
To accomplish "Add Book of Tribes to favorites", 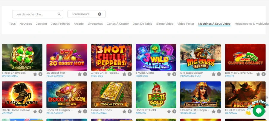I will pyautogui.click(x=124, y=111).
